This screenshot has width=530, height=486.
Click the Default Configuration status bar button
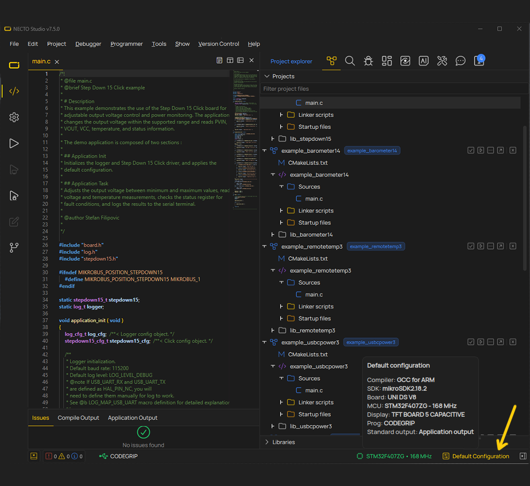[476, 456]
